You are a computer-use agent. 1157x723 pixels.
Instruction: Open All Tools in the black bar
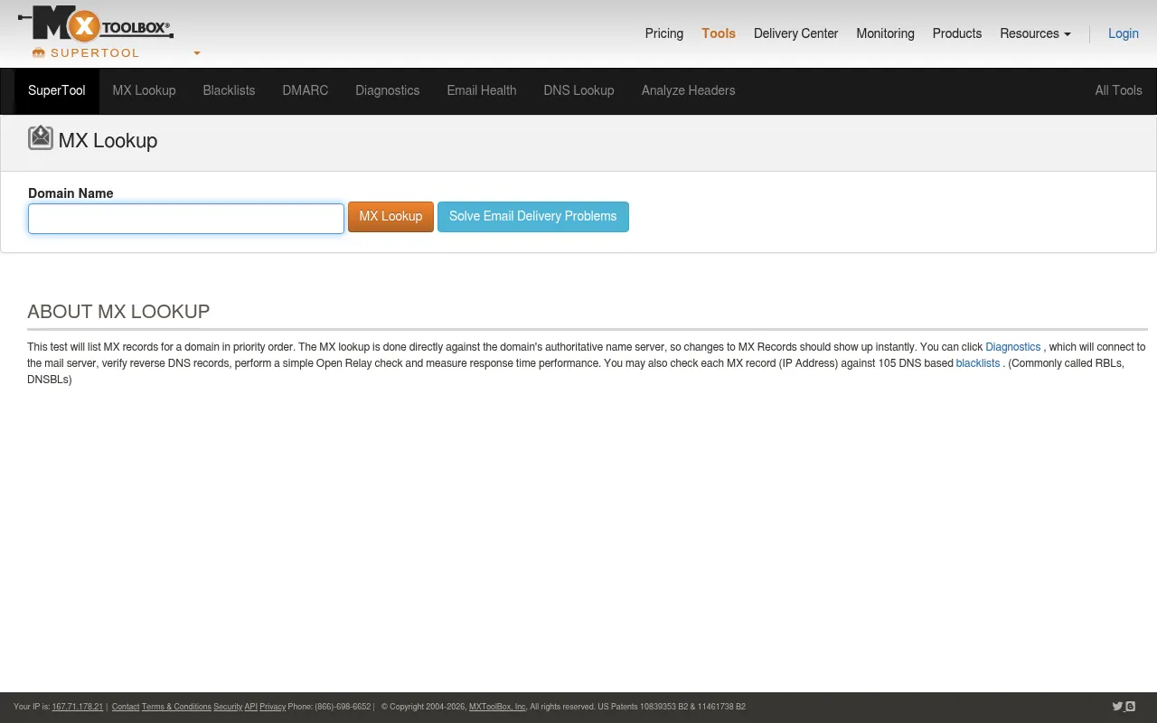[1118, 90]
